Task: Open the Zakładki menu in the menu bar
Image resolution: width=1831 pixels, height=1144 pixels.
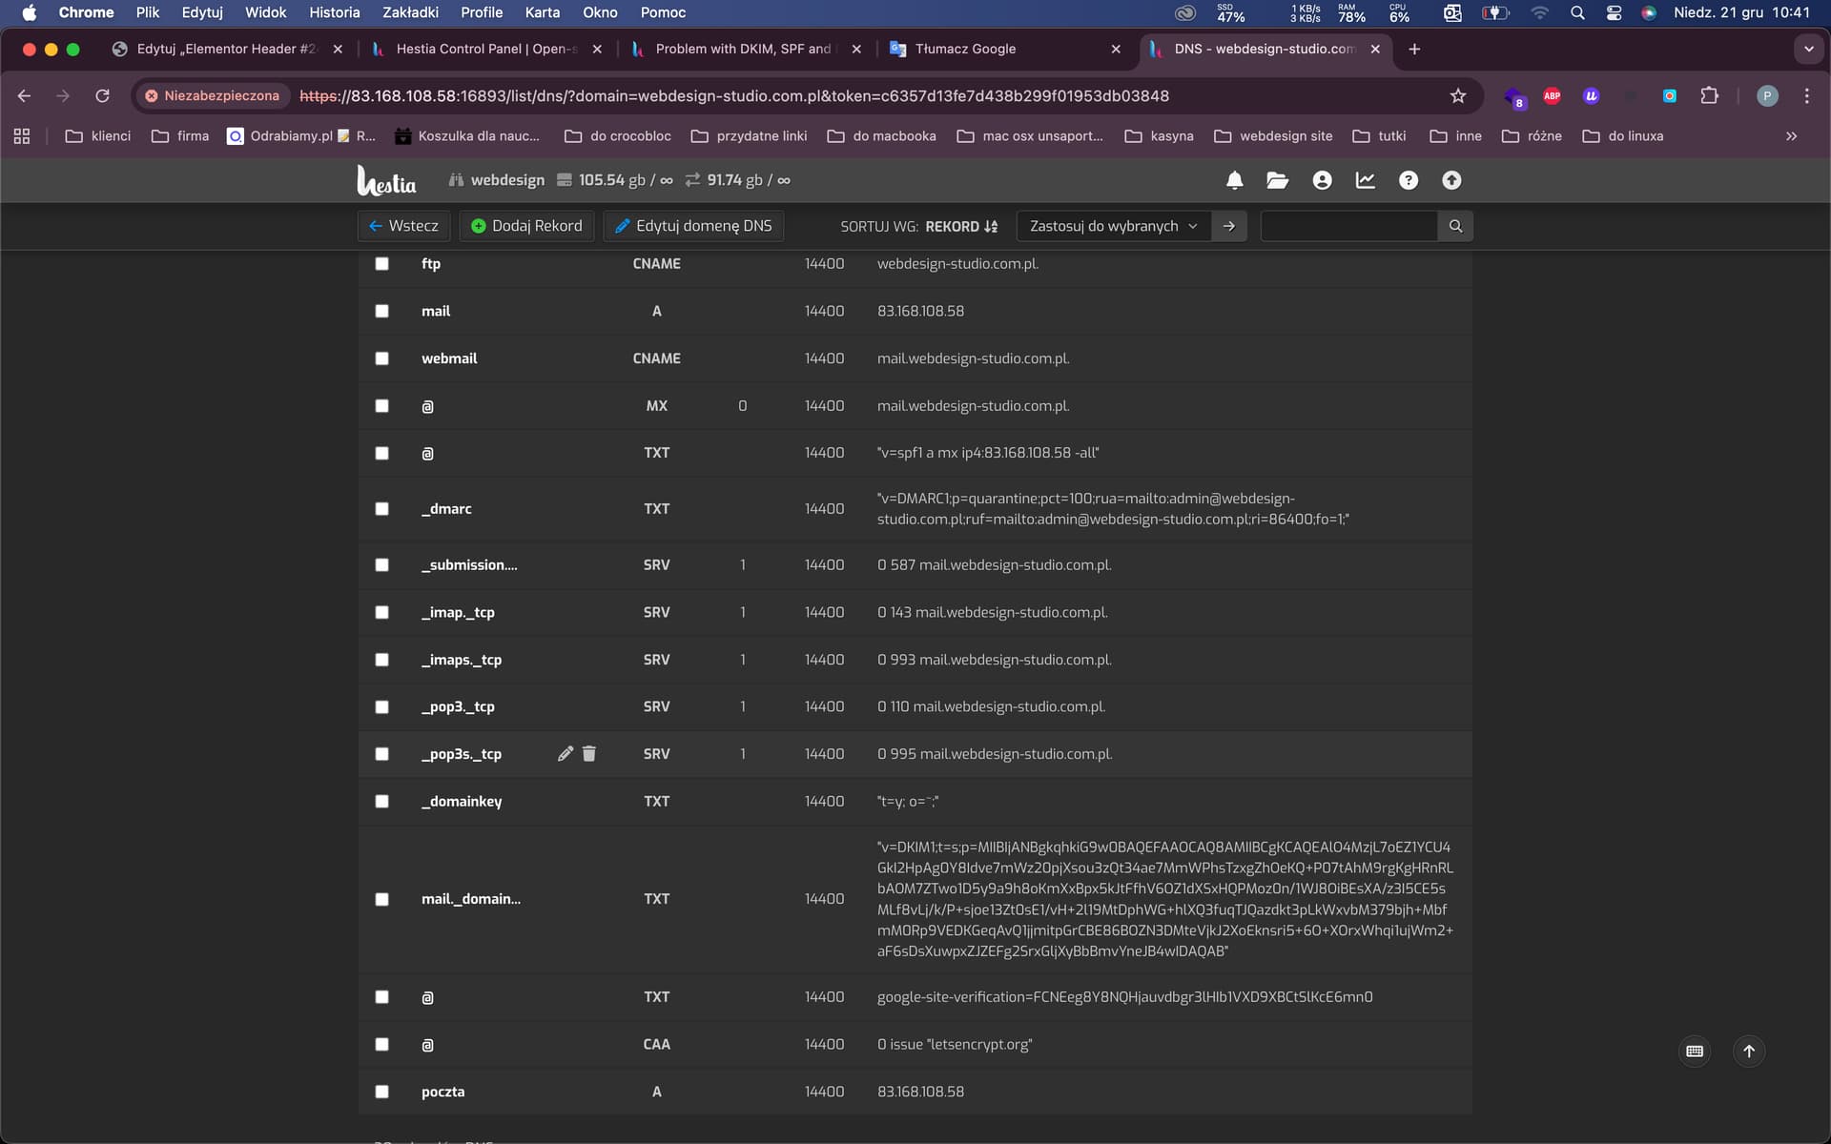Action: click(x=410, y=12)
